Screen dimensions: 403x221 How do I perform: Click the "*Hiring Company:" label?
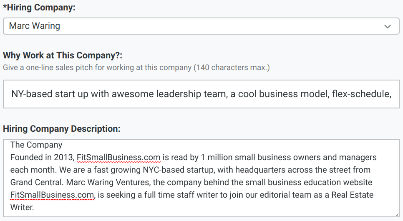pyautogui.click(x=39, y=8)
